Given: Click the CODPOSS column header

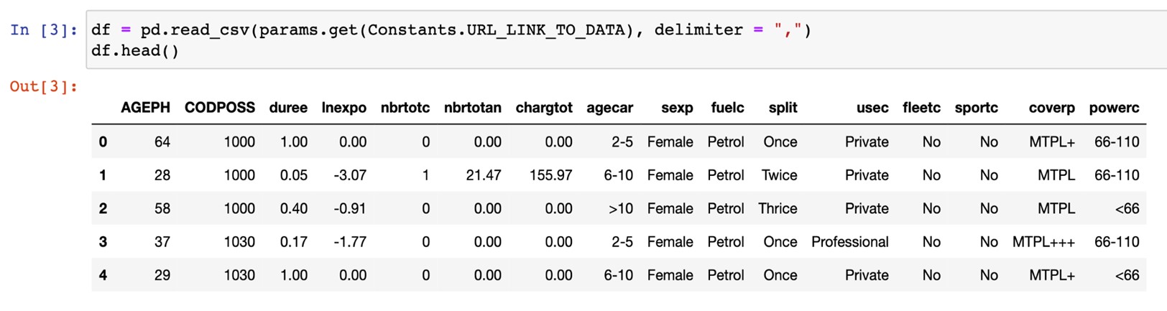Looking at the screenshot, I should (x=219, y=108).
